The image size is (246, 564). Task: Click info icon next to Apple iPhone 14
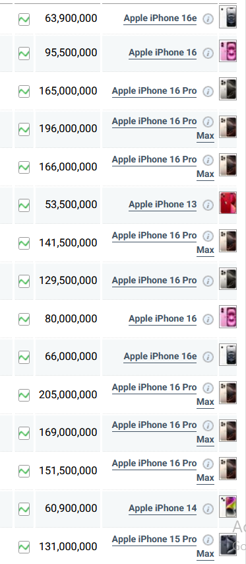click(x=208, y=509)
